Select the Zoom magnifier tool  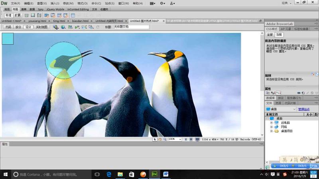pyautogui.click(x=164, y=139)
